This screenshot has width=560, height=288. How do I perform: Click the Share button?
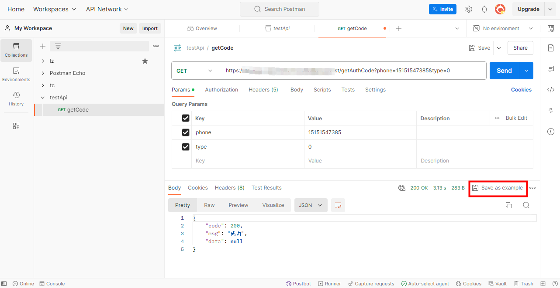pyautogui.click(x=520, y=48)
